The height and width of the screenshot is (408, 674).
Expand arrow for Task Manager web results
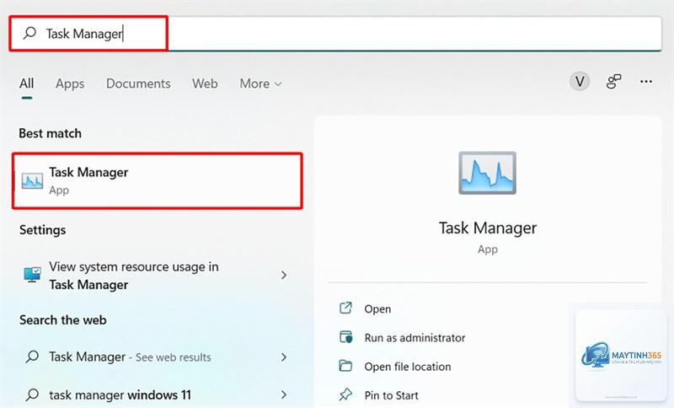[284, 357]
